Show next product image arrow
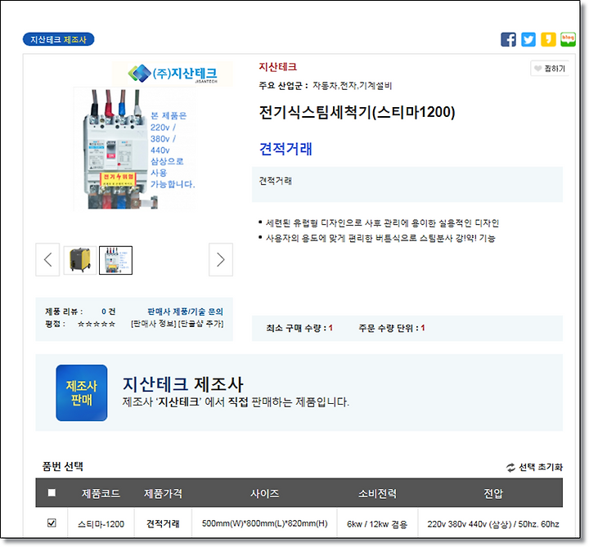 221,260
